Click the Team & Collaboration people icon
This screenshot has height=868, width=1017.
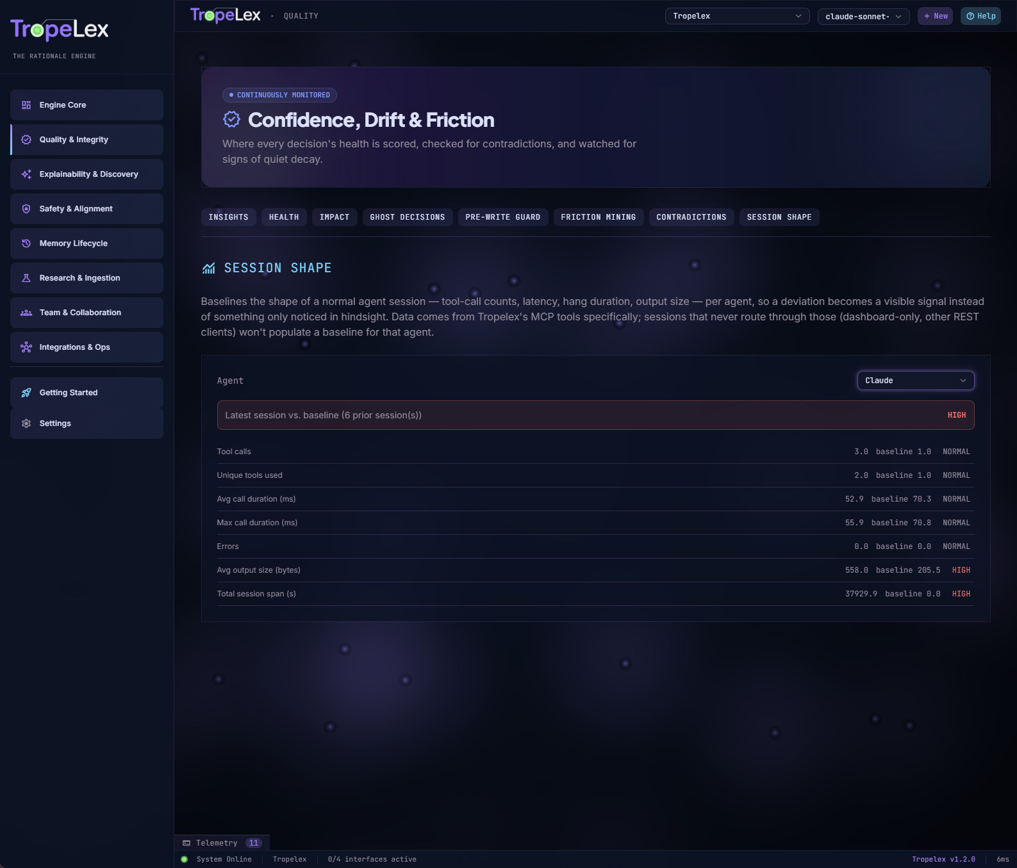pyautogui.click(x=26, y=313)
